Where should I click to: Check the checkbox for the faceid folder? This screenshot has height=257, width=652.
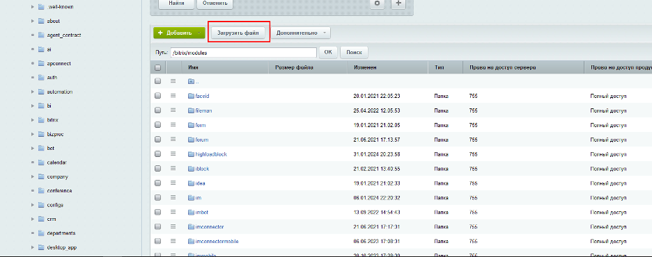click(x=157, y=96)
